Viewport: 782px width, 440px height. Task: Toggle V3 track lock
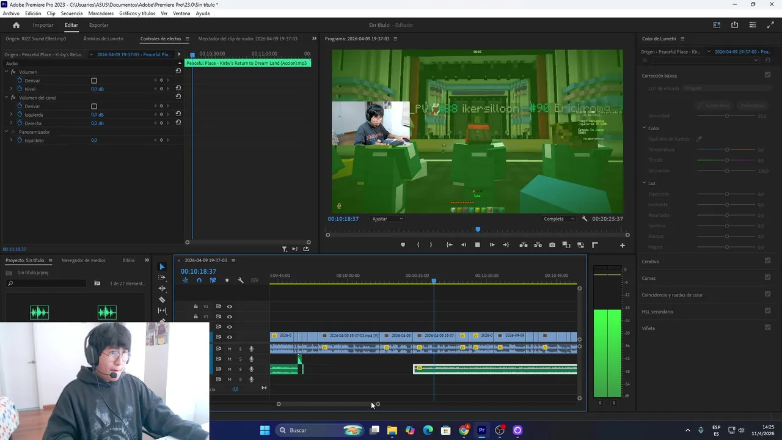[195, 317]
